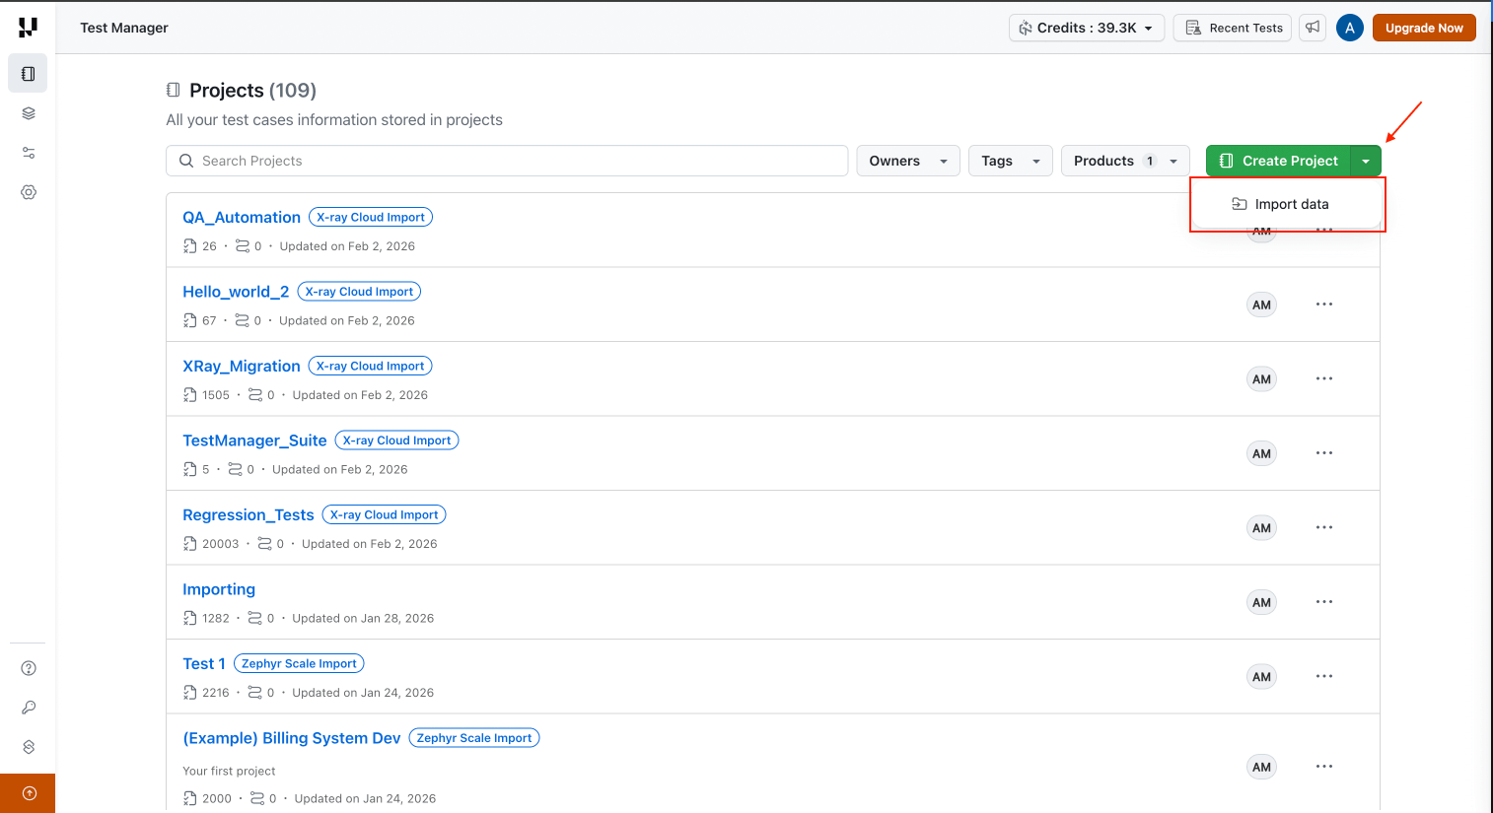Select Import data from the menu
Image resolution: width=1493 pixels, height=813 pixels.
tap(1292, 203)
